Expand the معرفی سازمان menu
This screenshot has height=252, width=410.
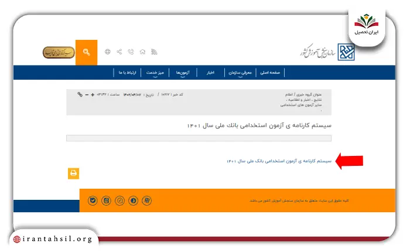[240, 73]
